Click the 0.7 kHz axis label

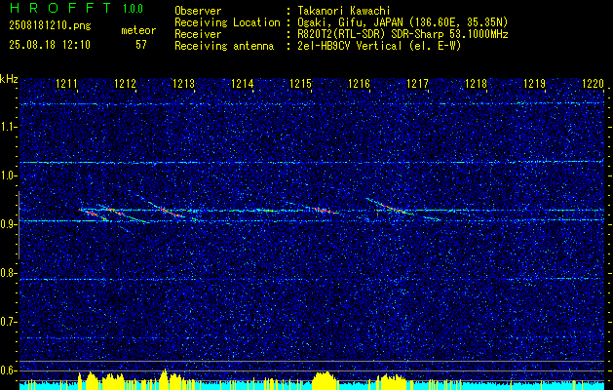(7, 322)
